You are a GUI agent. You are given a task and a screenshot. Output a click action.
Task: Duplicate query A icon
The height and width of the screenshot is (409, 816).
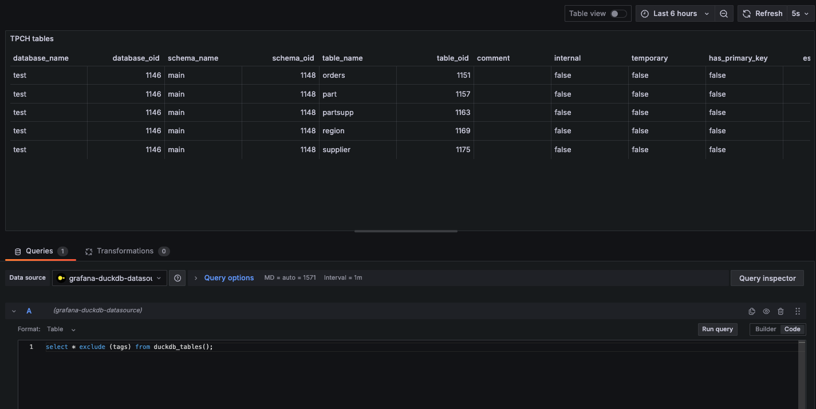click(x=752, y=311)
